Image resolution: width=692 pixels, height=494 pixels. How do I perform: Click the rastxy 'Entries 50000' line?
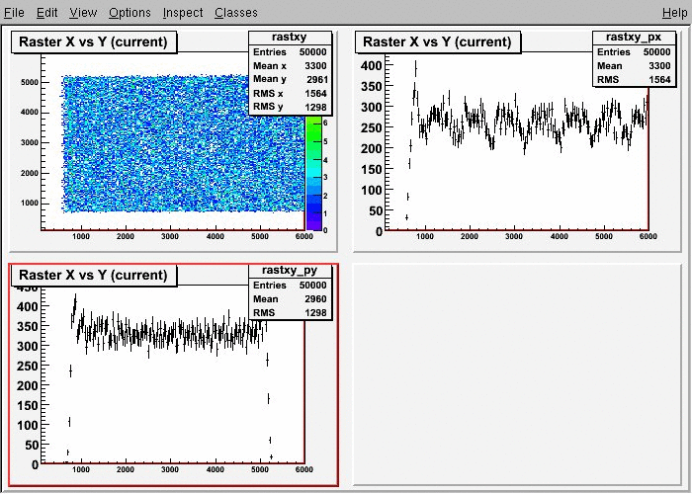(290, 52)
